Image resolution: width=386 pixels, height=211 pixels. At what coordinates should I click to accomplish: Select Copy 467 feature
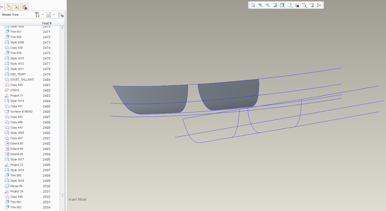[17, 138]
